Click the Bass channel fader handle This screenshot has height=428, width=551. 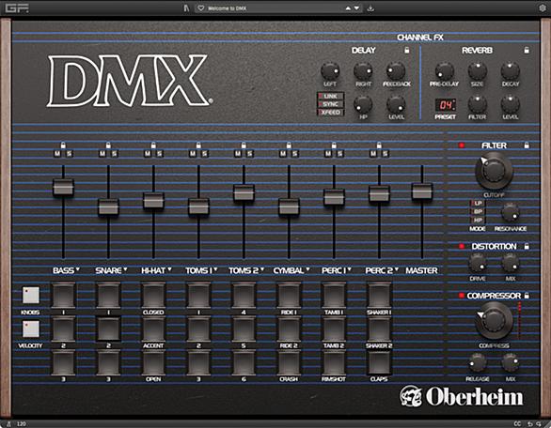click(63, 187)
